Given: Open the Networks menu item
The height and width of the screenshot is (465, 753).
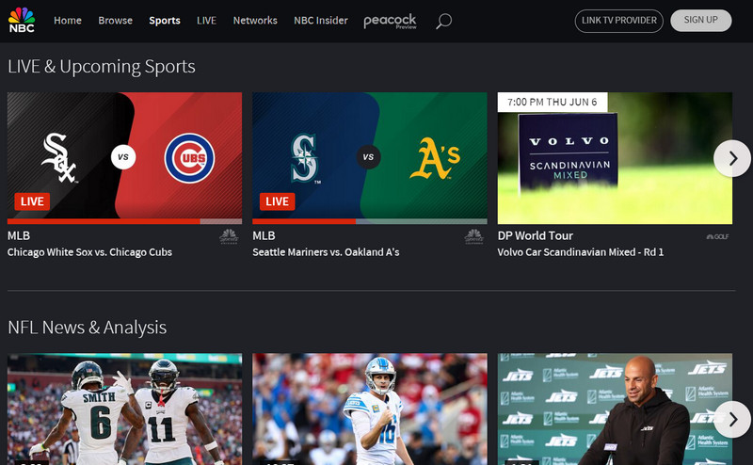Looking at the screenshot, I should pos(255,21).
